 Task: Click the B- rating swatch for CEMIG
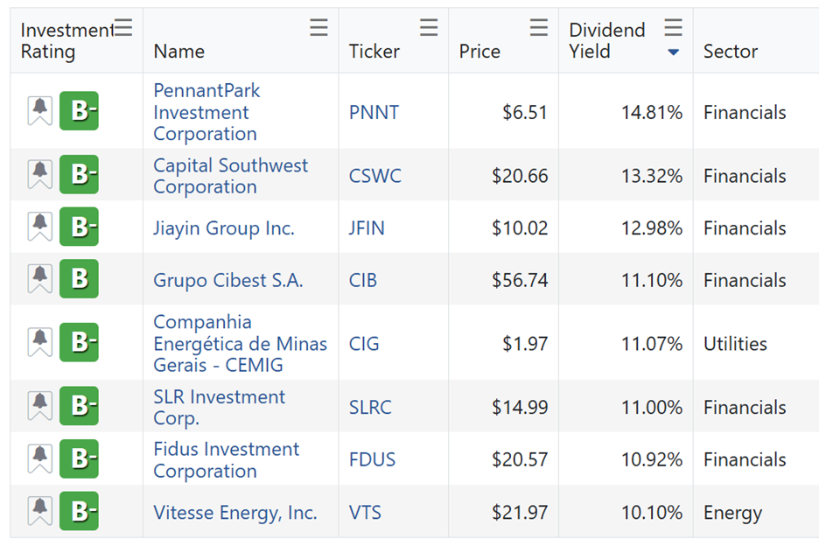tap(79, 342)
